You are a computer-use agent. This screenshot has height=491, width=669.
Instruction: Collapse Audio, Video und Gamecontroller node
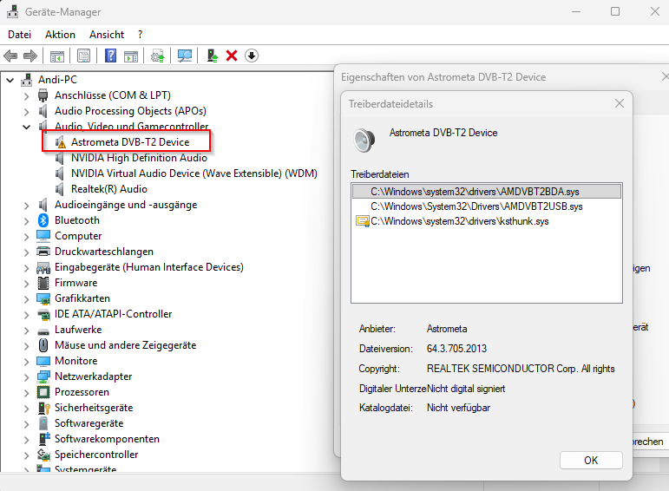pyautogui.click(x=26, y=127)
